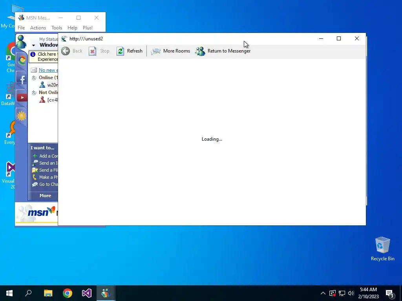The height and width of the screenshot is (301, 402).
Task: Open the Actions menu in MSN Messenger
Action: (x=38, y=28)
